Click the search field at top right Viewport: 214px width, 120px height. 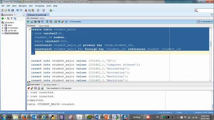(x=204, y=10)
